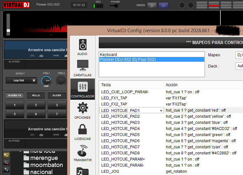Open the Caratulas skins section
This screenshot has width=243, height=175.
83,68
